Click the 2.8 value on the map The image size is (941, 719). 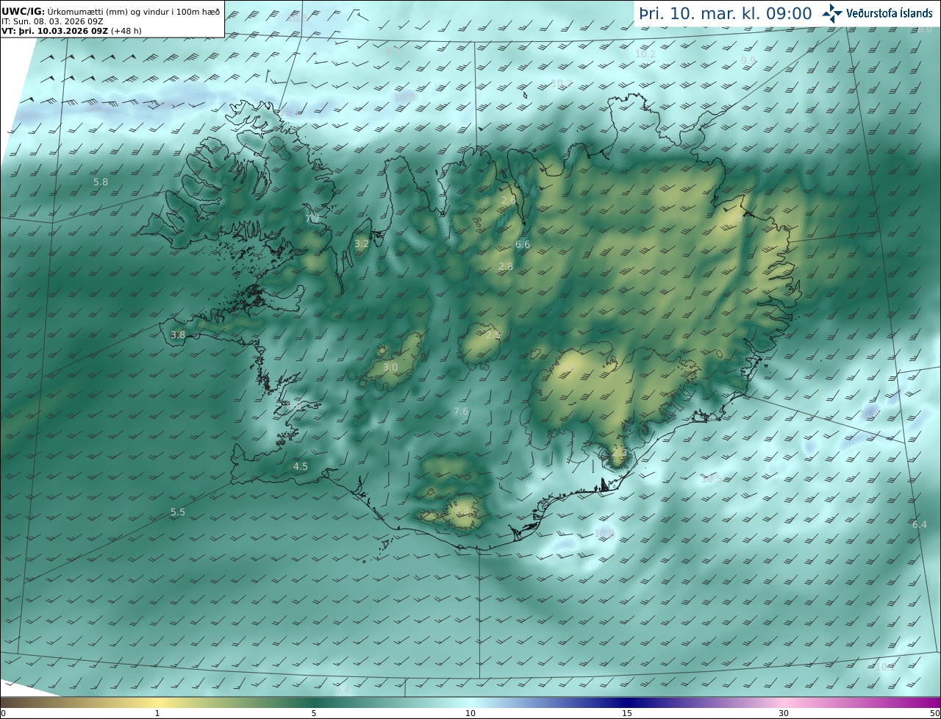506,266
